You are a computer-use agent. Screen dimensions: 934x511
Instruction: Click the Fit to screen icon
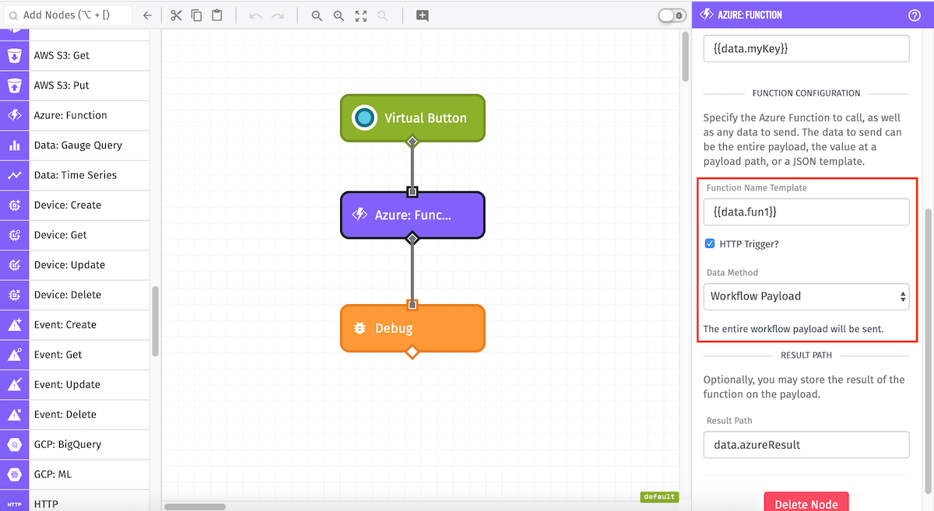[x=360, y=16]
